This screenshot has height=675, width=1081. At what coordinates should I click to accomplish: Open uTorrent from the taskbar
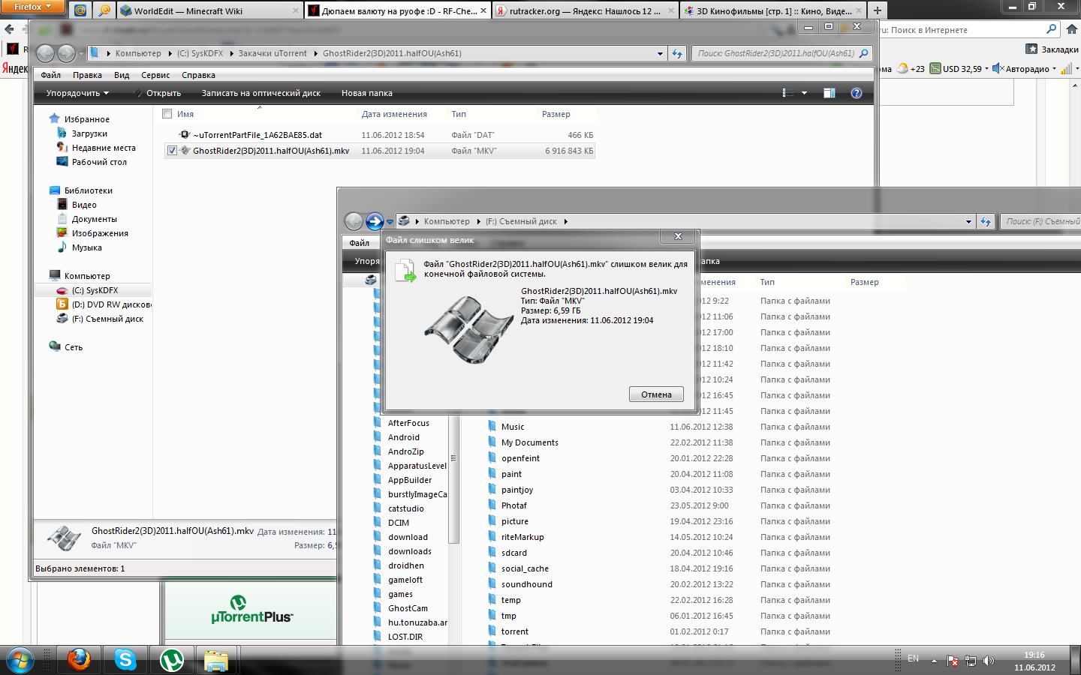(x=172, y=660)
